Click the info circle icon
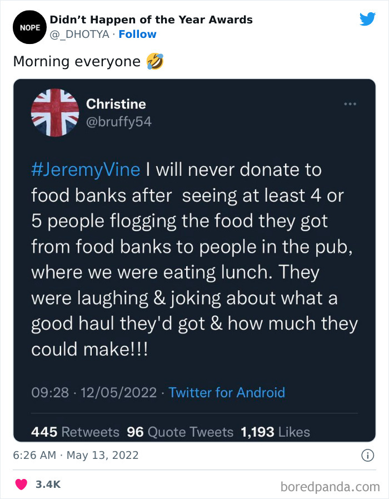The height and width of the screenshot is (499, 389). tap(367, 456)
